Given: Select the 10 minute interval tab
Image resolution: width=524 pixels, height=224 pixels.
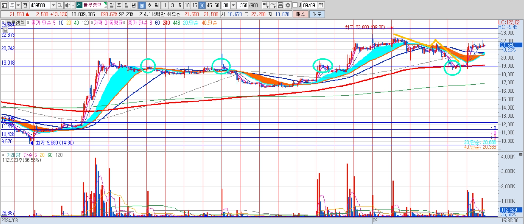Looking at the screenshot, I should 187,5.
